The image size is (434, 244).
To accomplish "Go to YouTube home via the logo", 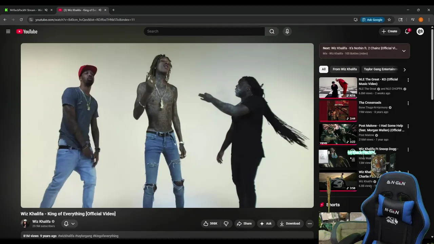I will tap(27, 32).
